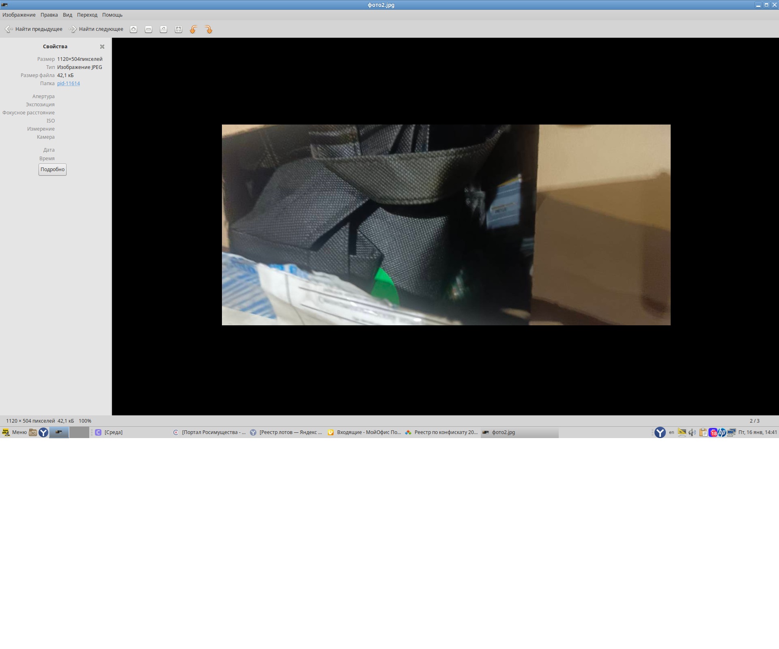Open the HP tray icon
The height and width of the screenshot is (649, 779).
click(722, 432)
